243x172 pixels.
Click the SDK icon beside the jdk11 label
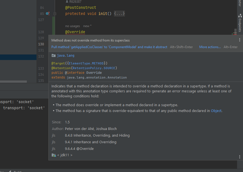pyautogui.click(x=53, y=155)
